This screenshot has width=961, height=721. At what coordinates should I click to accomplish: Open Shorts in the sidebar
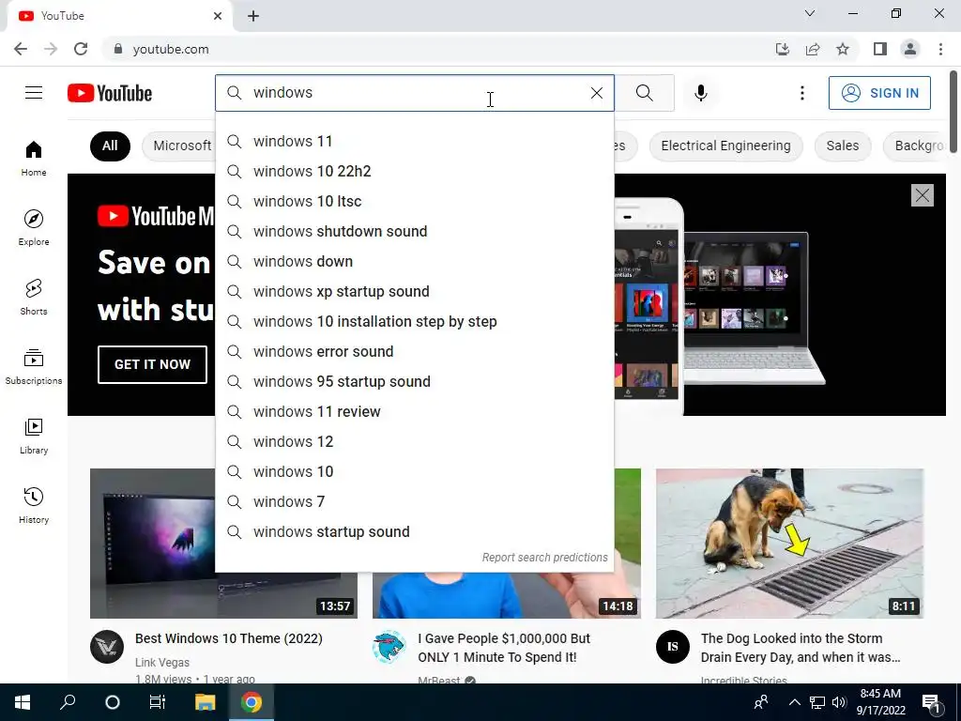34,298
